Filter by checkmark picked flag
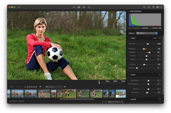This screenshot has width=171, height=113. pos(17,87)
